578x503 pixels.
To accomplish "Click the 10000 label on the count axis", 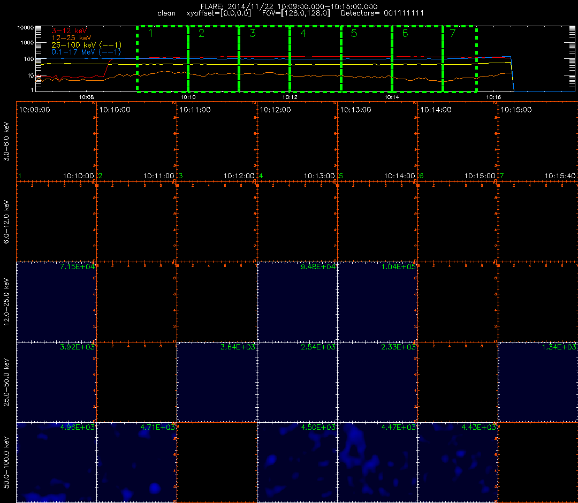I will [26, 28].
